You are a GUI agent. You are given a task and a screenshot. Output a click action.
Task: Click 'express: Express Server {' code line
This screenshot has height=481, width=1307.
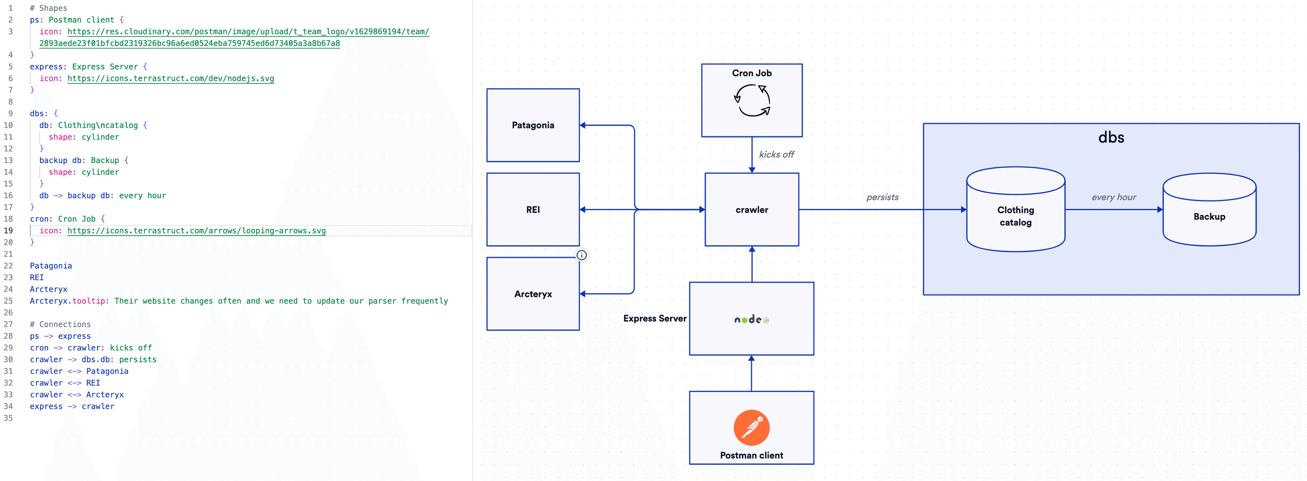pyautogui.click(x=88, y=66)
